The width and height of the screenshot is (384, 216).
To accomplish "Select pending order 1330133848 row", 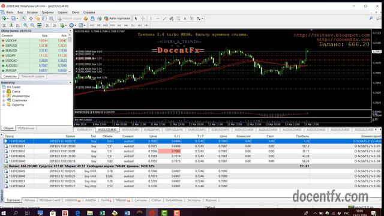I will [x=193, y=176].
